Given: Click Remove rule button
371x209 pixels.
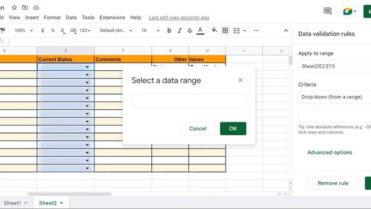Looking at the screenshot, I should 333,183.
